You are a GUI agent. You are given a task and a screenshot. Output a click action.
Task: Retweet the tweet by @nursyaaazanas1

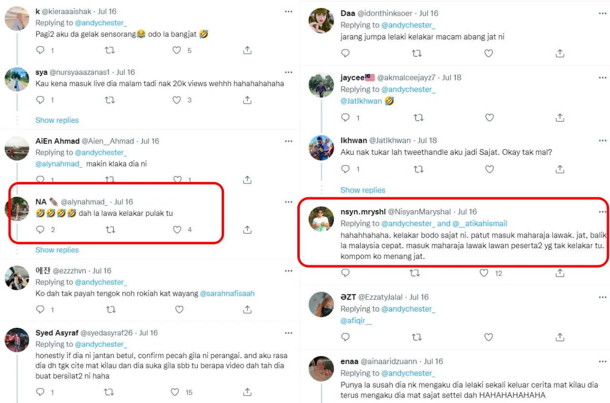click(109, 100)
